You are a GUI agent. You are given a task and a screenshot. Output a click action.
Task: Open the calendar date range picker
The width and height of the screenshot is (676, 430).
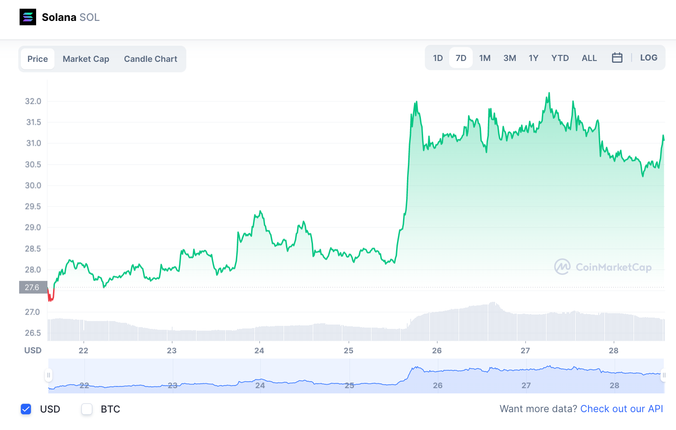click(617, 58)
